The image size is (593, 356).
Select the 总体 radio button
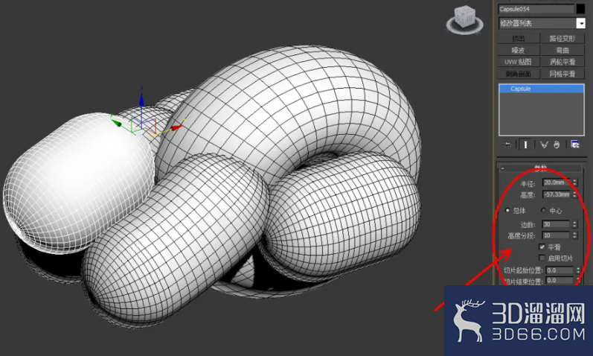coord(507,210)
